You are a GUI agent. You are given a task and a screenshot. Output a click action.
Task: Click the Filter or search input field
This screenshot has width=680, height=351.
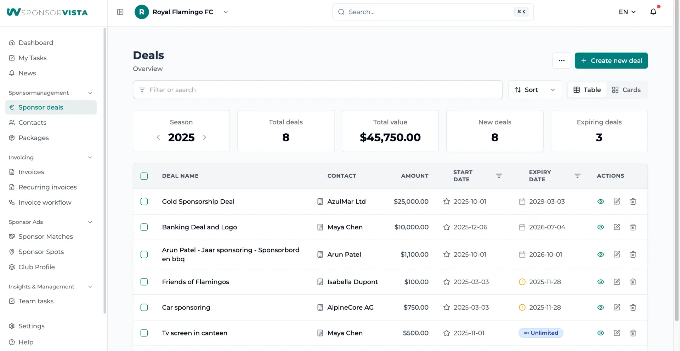coord(317,90)
